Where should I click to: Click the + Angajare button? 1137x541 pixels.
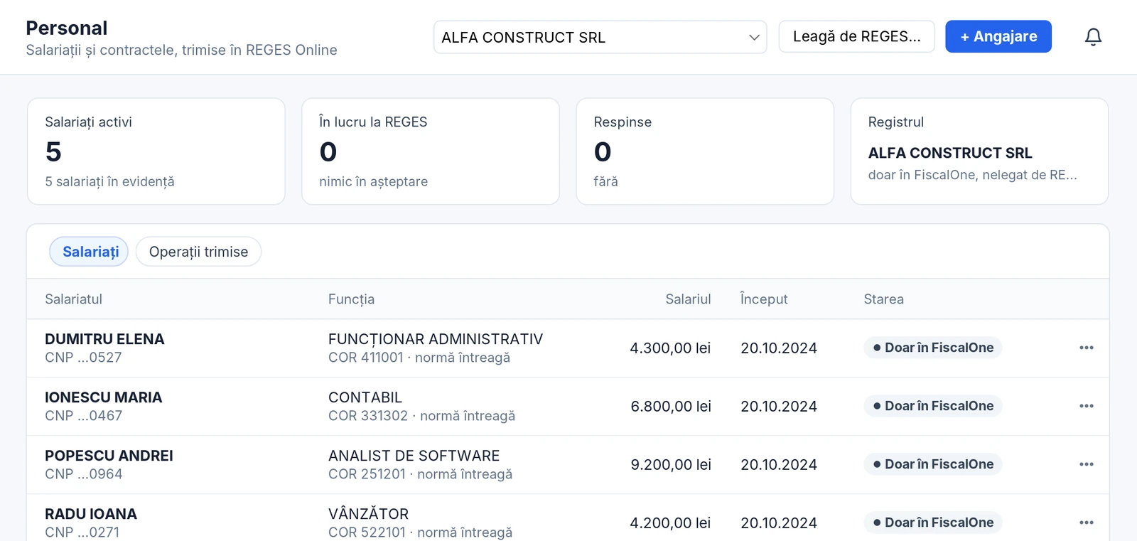point(998,36)
